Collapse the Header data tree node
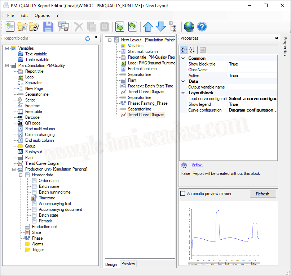Viewport: 291px width, 276px height. (x=21, y=175)
